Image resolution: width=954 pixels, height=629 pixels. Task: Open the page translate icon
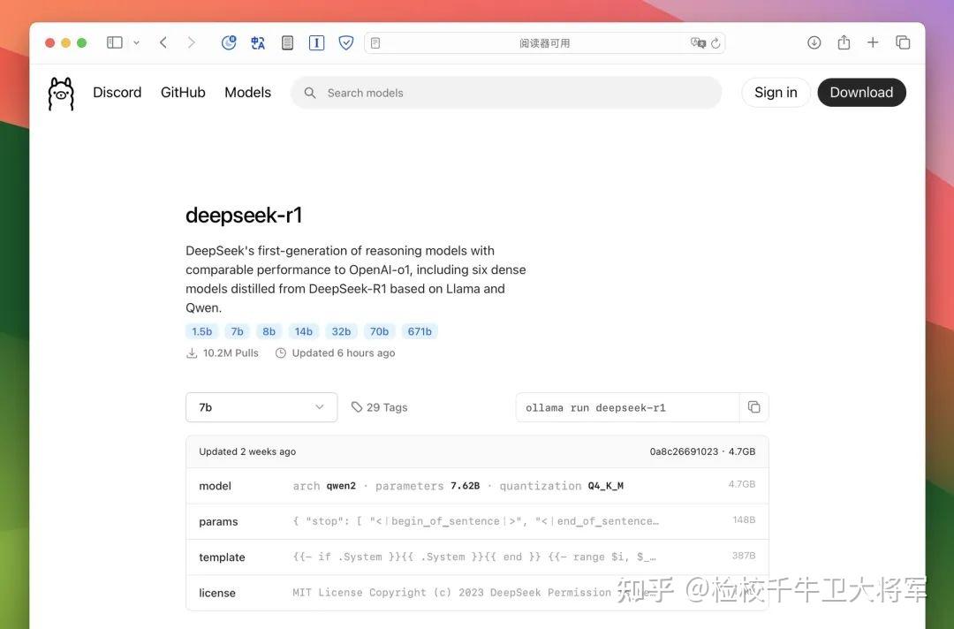click(257, 42)
